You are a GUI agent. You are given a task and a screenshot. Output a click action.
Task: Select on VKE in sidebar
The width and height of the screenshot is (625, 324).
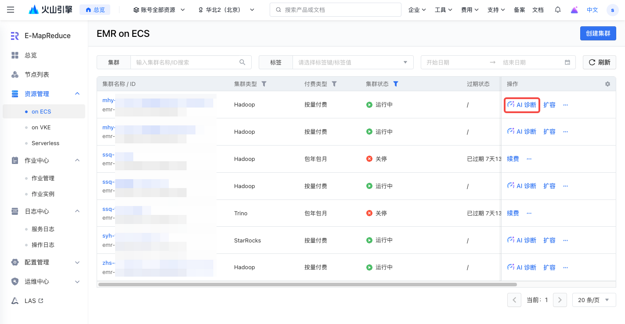tap(41, 127)
